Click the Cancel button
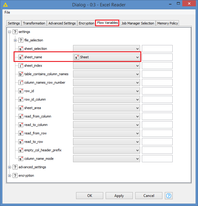The width and height of the screenshot is (198, 206). 149,196
